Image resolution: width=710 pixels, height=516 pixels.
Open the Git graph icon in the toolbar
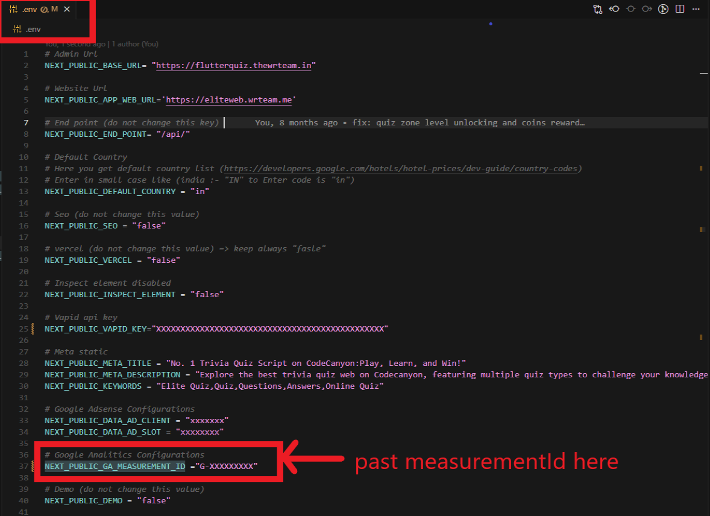tap(664, 9)
